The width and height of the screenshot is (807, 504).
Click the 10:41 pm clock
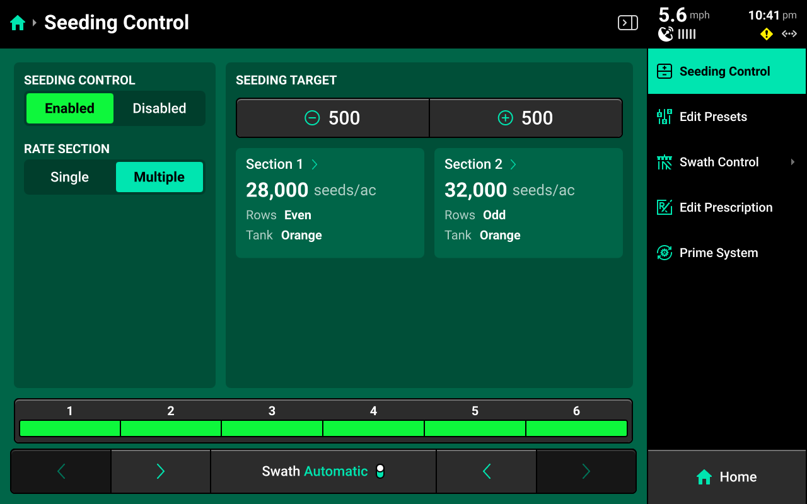coord(772,15)
